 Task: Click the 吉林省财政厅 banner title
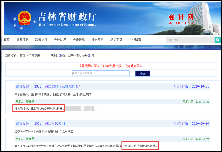(x=67, y=17)
